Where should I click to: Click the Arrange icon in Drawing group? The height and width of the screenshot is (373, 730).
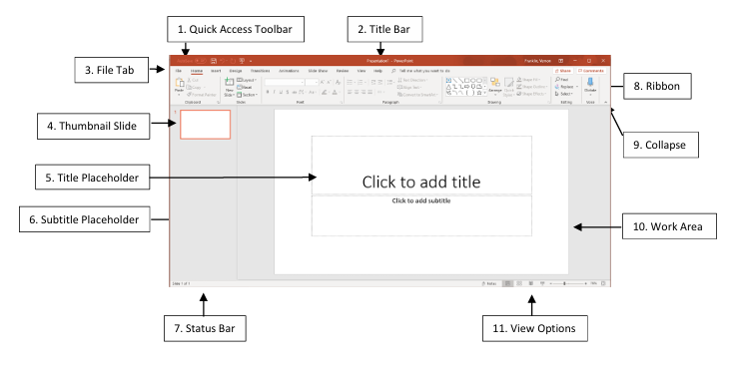pos(495,83)
